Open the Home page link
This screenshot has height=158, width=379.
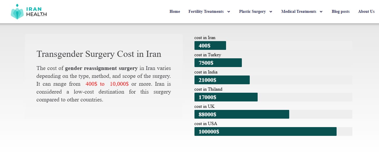click(175, 12)
